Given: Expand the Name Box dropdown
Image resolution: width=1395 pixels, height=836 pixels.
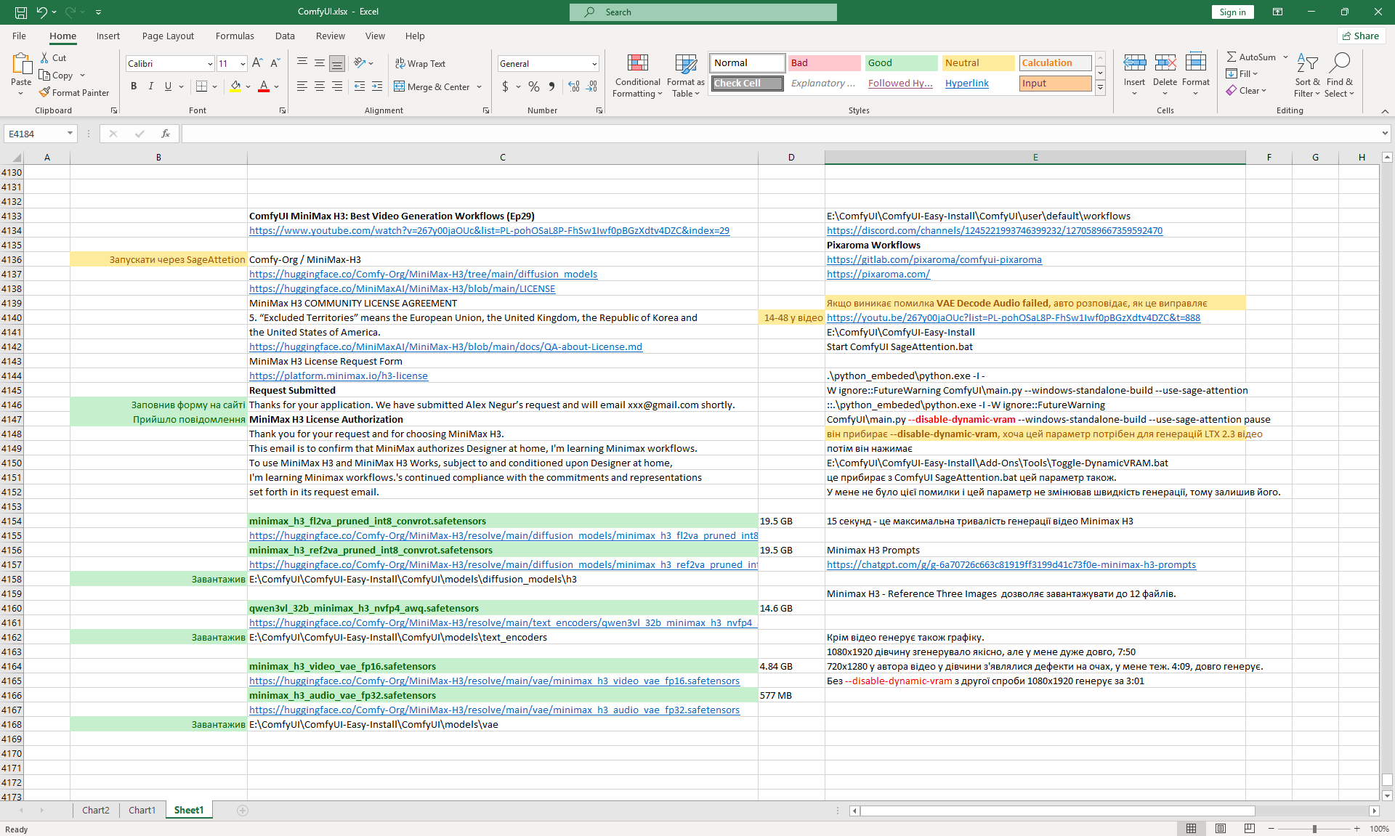Looking at the screenshot, I should tap(70, 134).
